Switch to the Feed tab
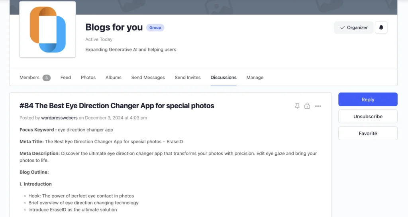Viewport: 408px width, 217px height. pyautogui.click(x=66, y=78)
